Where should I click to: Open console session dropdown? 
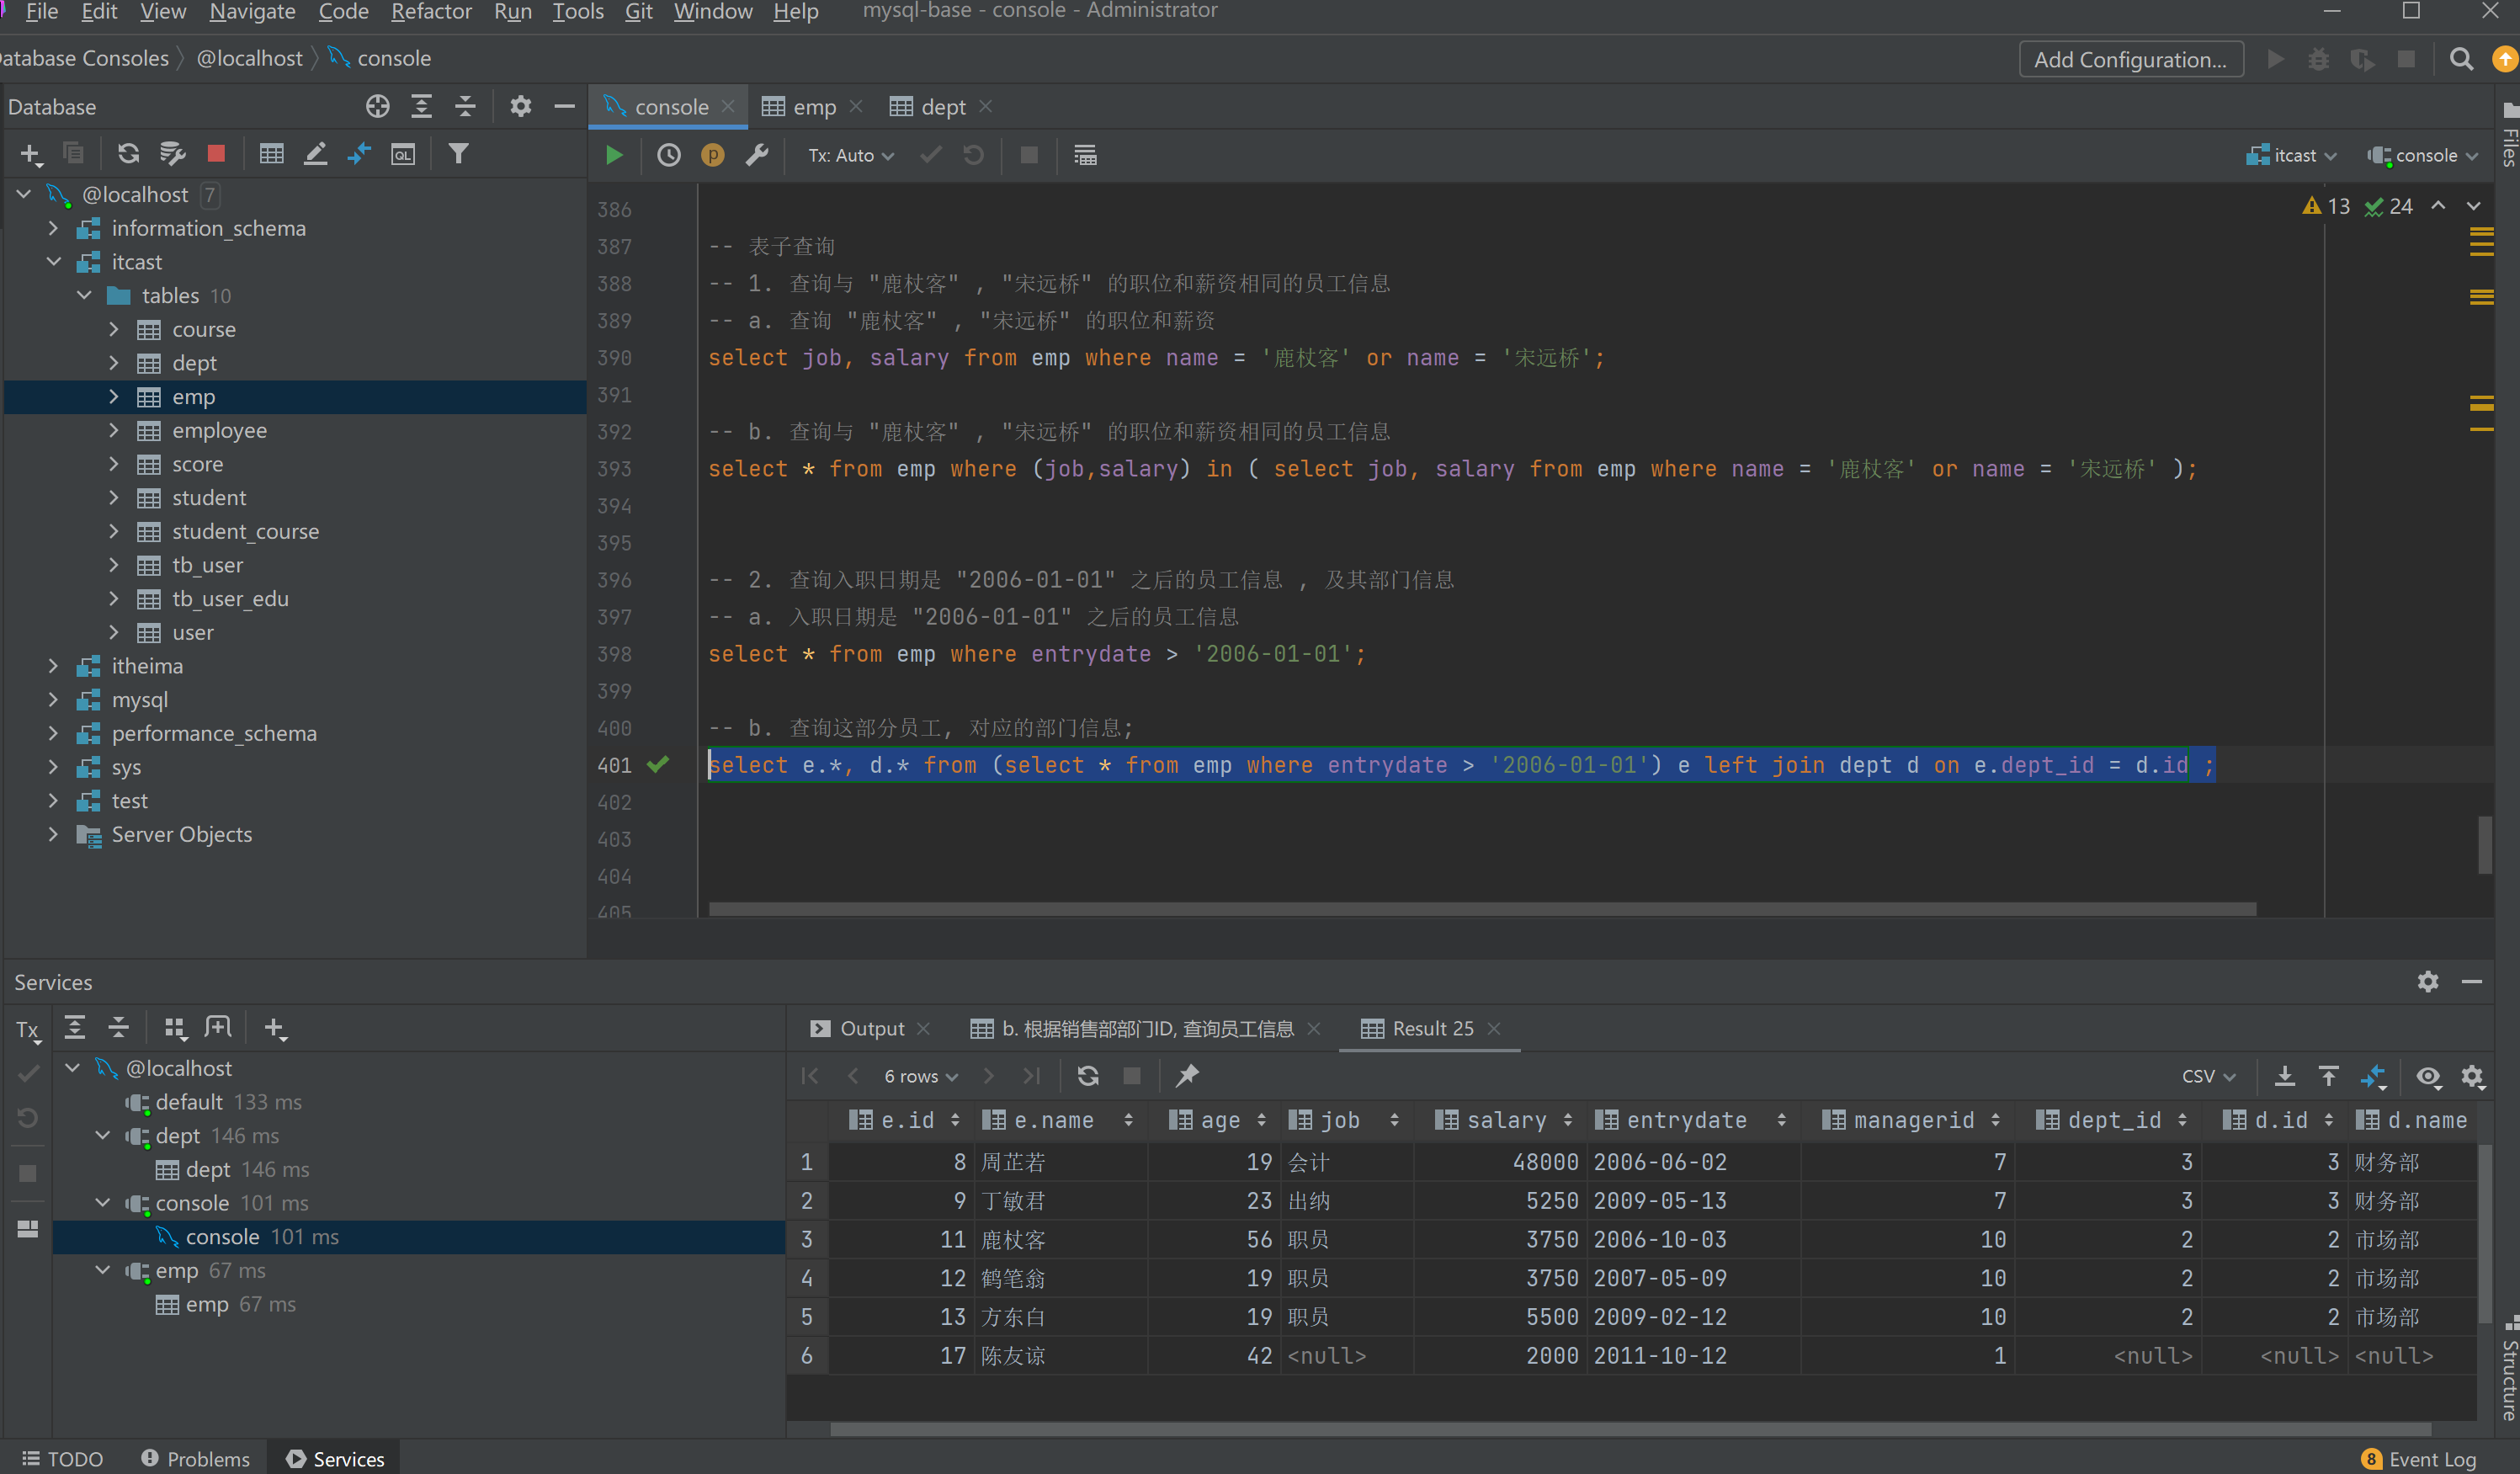coord(2423,155)
